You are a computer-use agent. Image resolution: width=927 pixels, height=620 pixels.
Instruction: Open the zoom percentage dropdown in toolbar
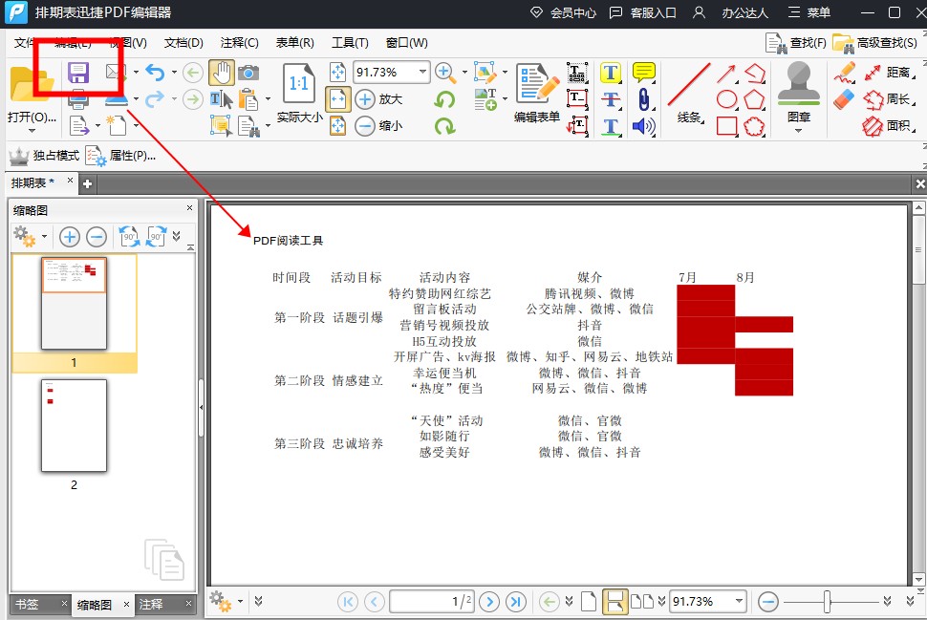pyautogui.click(x=423, y=73)
